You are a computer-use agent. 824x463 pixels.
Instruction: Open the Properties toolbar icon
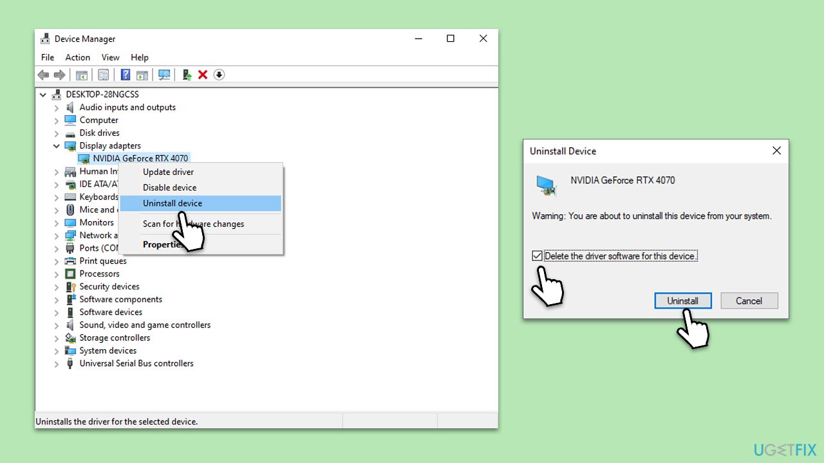tap(103, 75)
